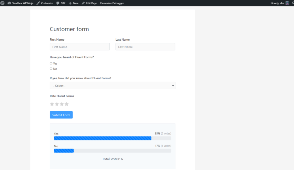Image resolution: width=294 pixels, height=170 pixels.
Task: Click the Edit Page pencil icon
Action: pos(83,3)
